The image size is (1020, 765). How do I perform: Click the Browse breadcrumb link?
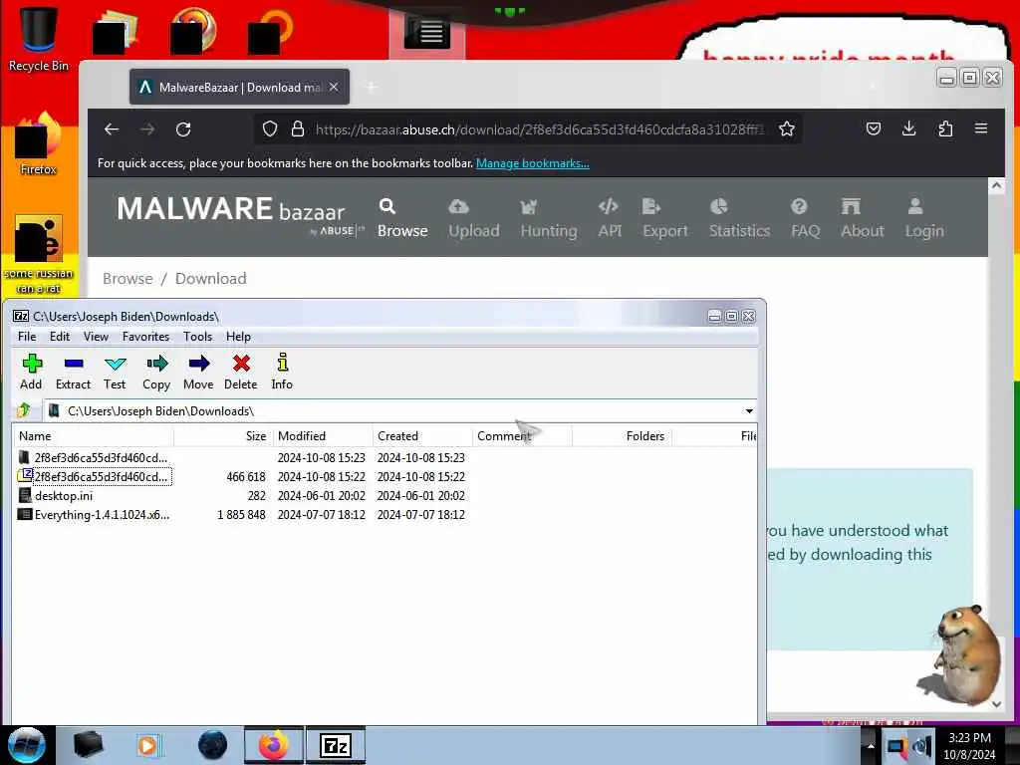point(127,279)
